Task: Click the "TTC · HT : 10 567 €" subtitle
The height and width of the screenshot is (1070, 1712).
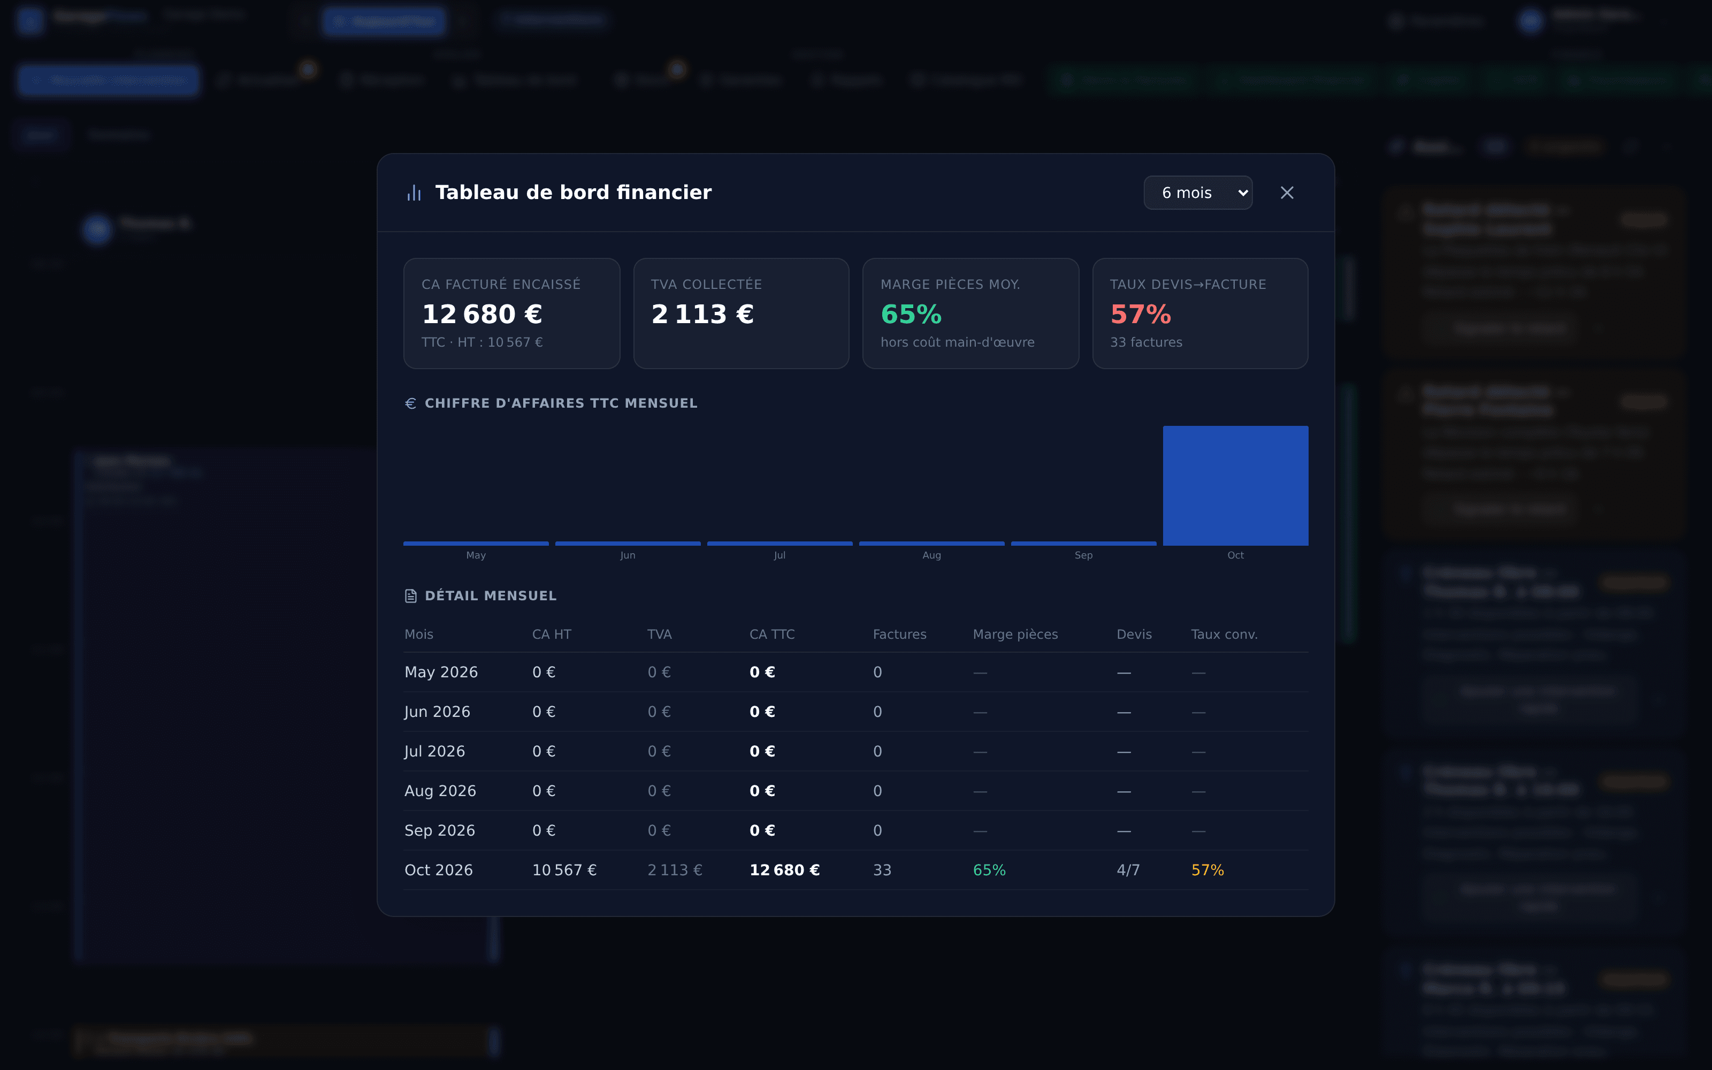Action: click(483, 342)
